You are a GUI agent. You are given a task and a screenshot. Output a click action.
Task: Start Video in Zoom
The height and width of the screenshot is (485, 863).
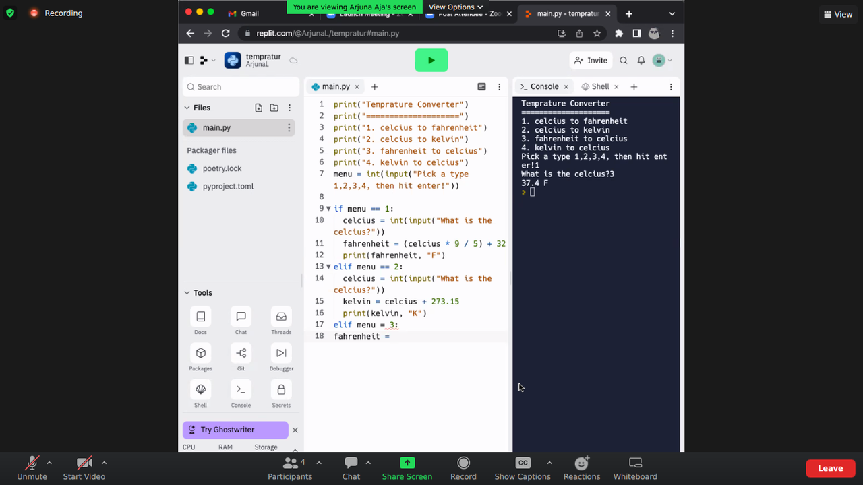84,468
